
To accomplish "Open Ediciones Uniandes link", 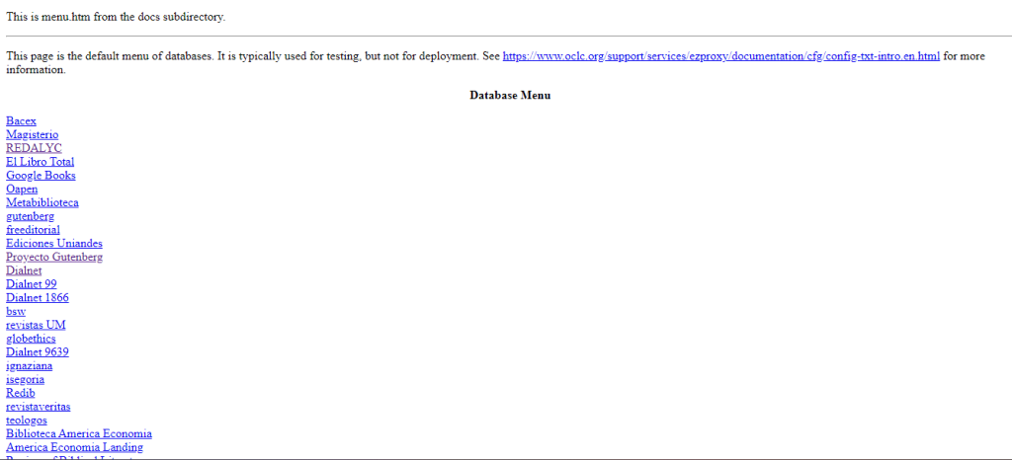I will [54, 243].
